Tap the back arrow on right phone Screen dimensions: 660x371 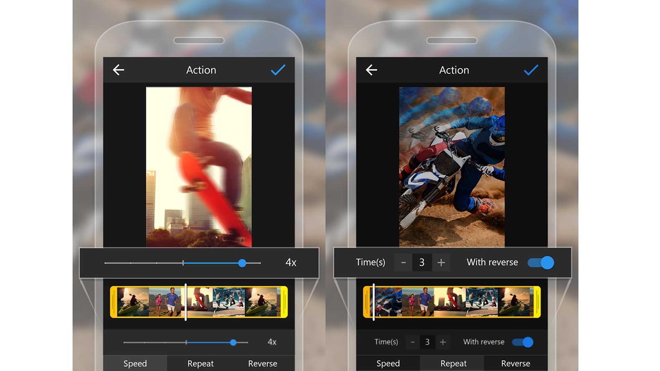point(371,70)
